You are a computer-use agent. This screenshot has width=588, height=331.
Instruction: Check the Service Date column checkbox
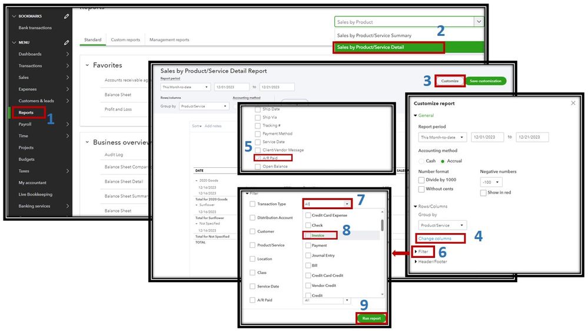[258, 142]
